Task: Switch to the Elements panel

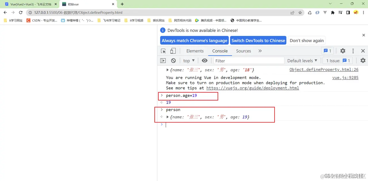Action: point(195,51)
